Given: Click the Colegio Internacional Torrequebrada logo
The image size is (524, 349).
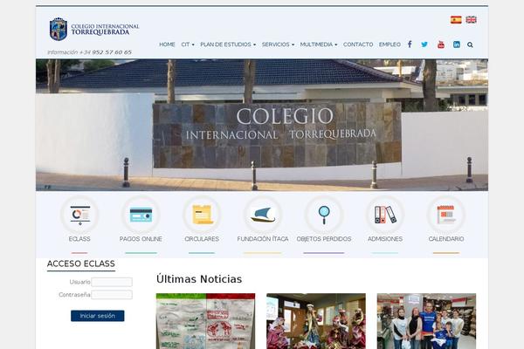Looking at the screenshot, I should pos(94,30).
